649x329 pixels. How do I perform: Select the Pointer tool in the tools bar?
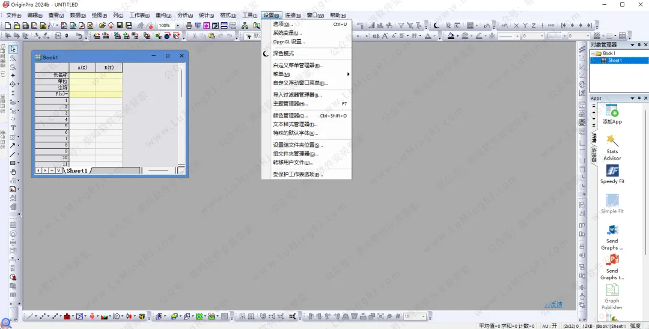[13, 49]
